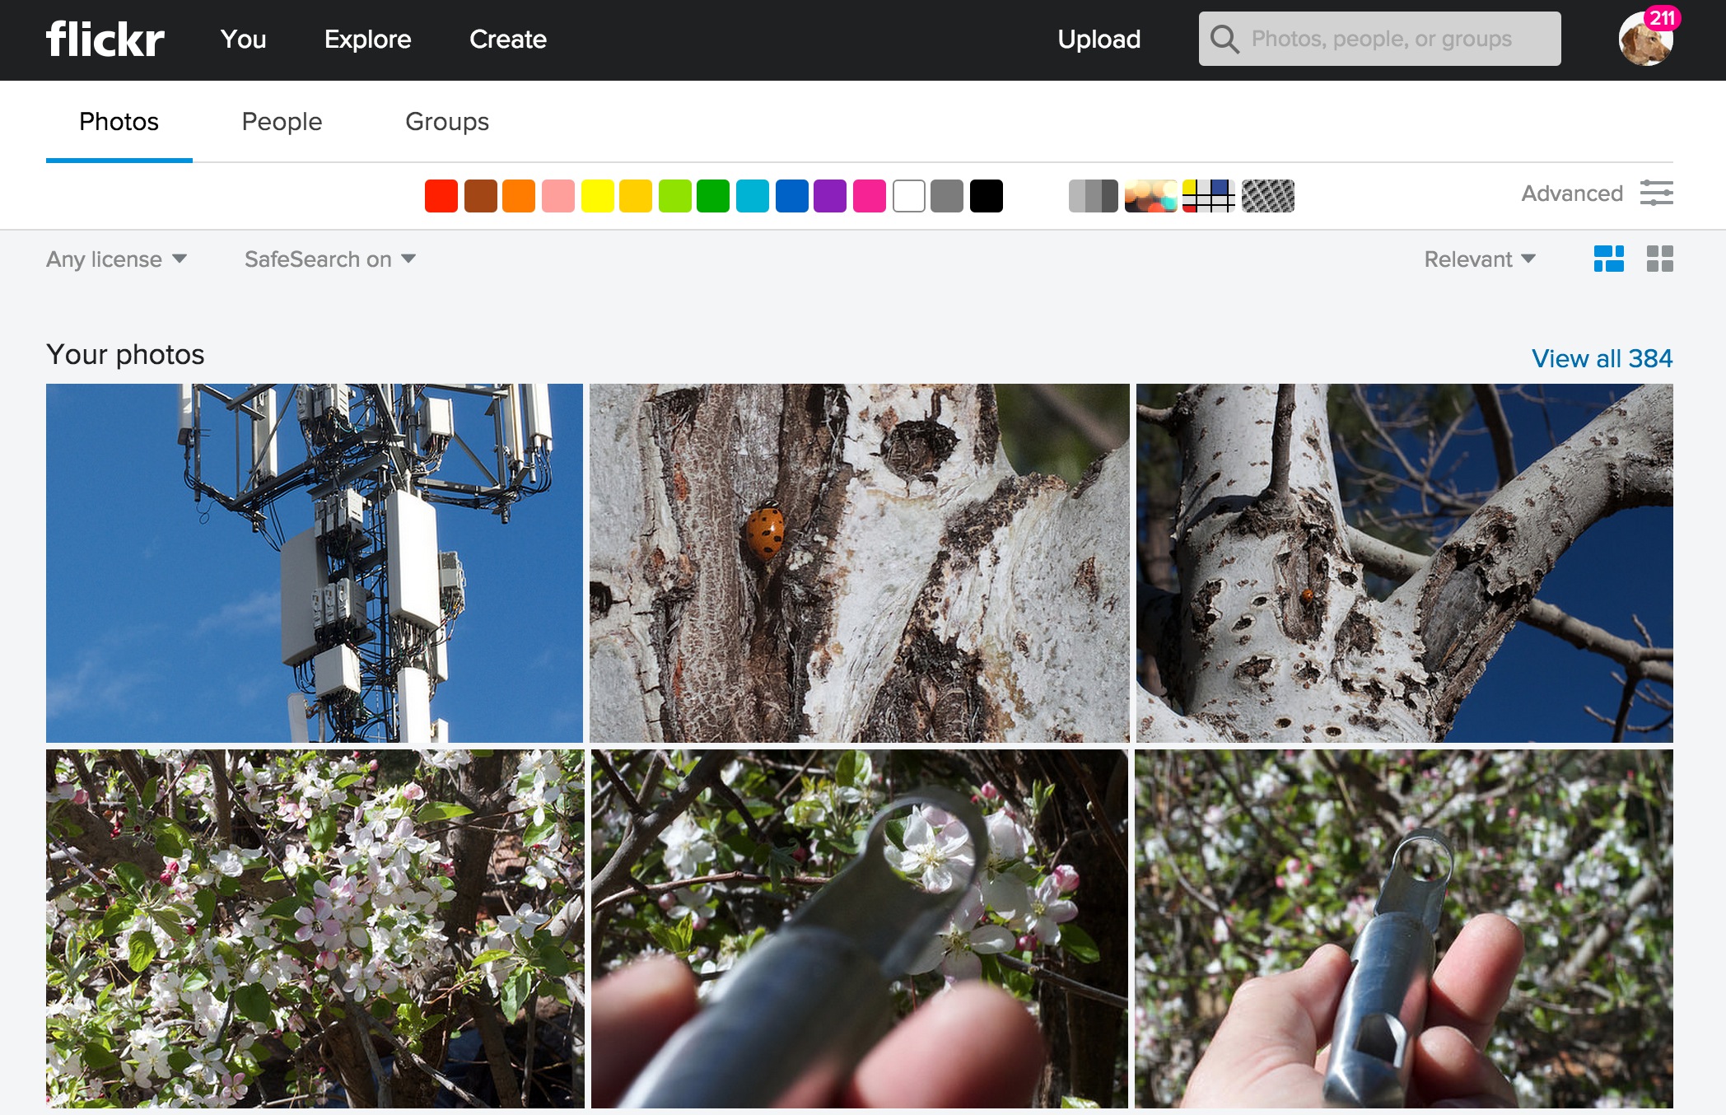Screen dimensions: 1726x1115
Task: Click View all 384 link
Action: coord(1602,358)
